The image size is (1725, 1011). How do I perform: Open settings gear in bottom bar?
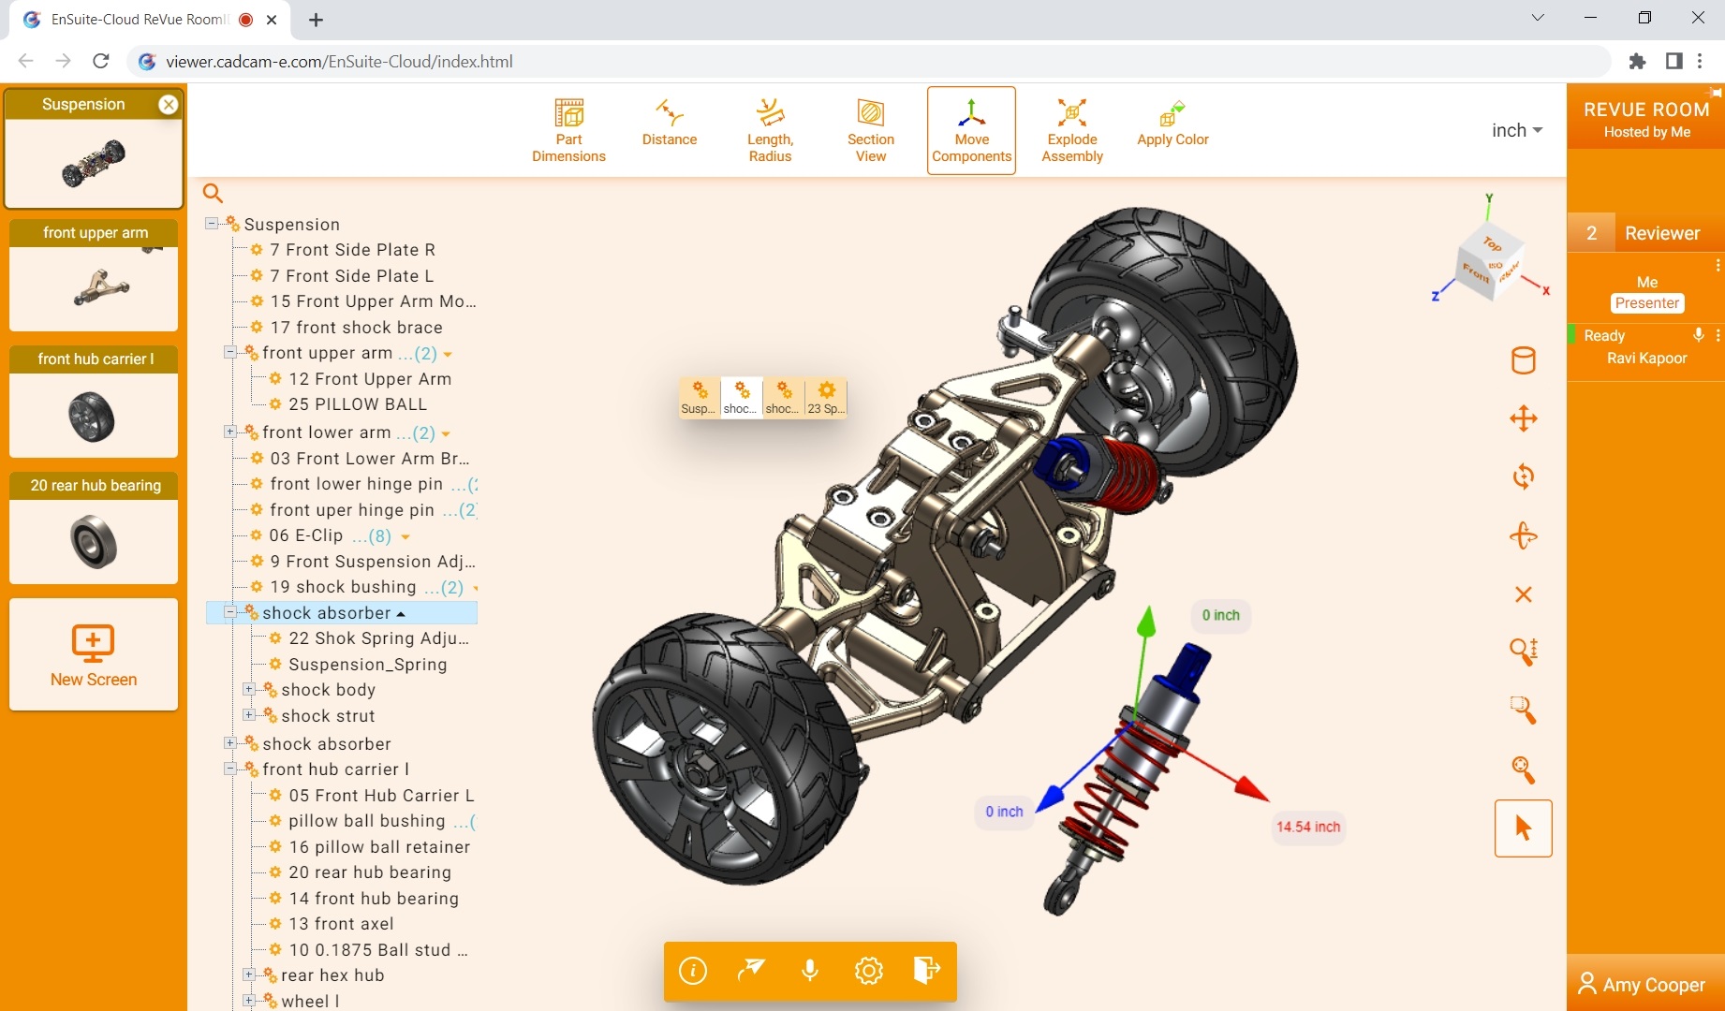pos(869,971)
